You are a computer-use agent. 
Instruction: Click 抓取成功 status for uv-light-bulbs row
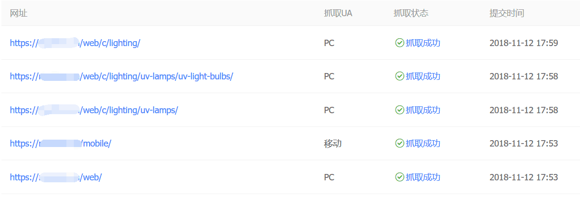pos(423,76)
